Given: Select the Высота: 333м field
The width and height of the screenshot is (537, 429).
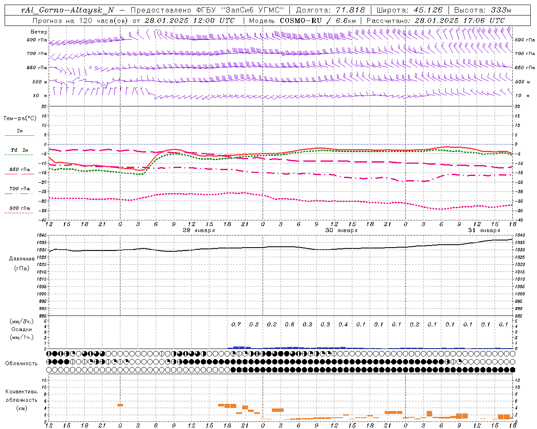Looking at the screenshot, I should tap(482, 10).
